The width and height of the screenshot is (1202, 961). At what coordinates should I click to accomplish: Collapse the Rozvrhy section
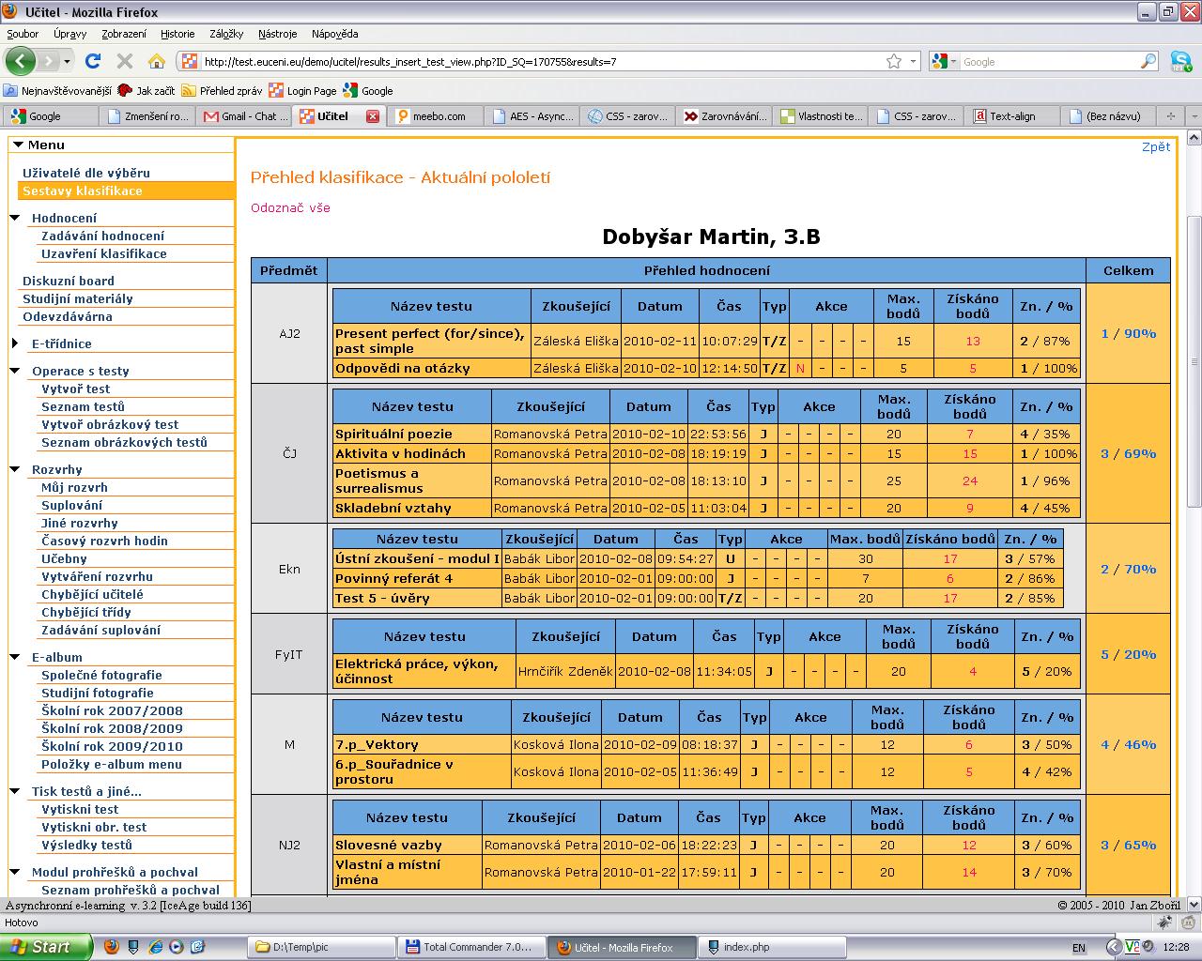click(14, 469)
